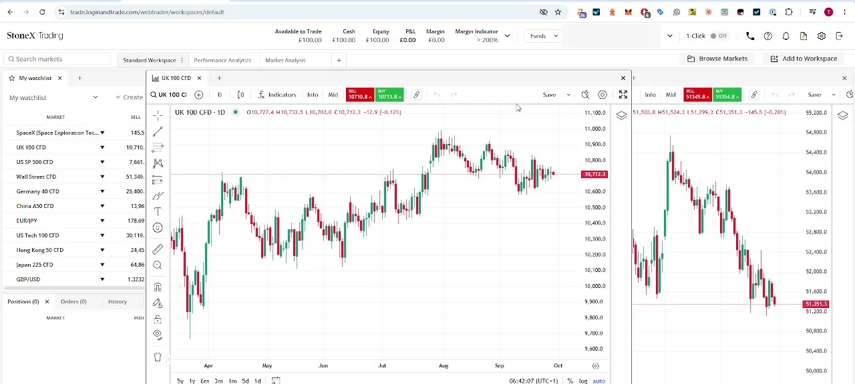Image resolution: width=855 pixels, height=384 pixels.
Task: Open the candlestick chart style selector
Action: 240,95
